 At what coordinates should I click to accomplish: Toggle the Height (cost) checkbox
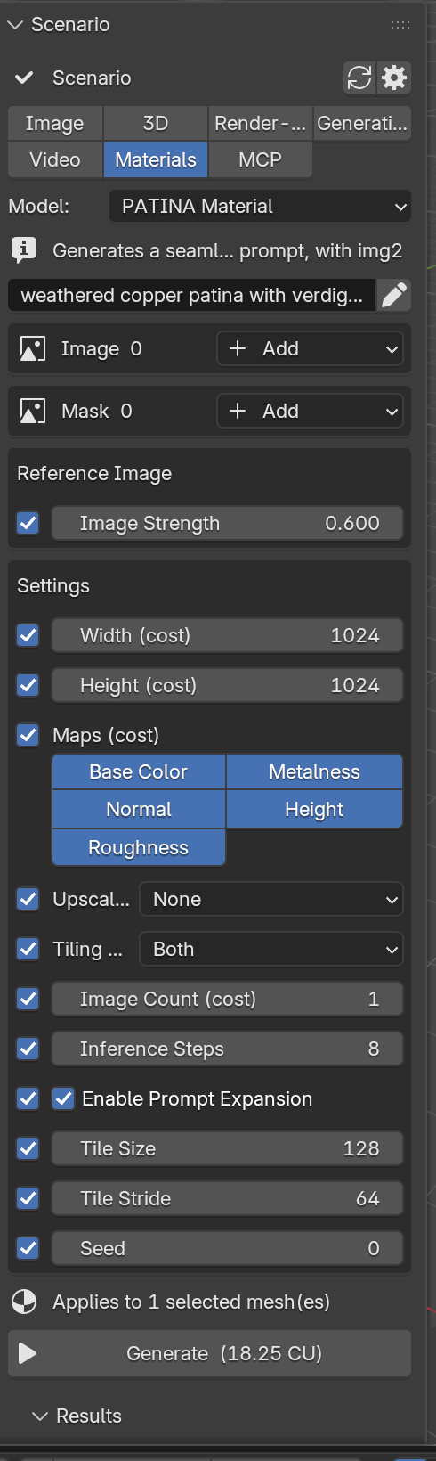pyautogui.click(x=28, y=685)
